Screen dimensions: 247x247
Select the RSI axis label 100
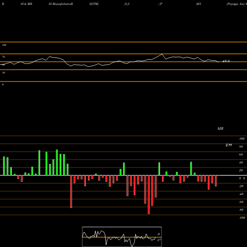(4, 45)
